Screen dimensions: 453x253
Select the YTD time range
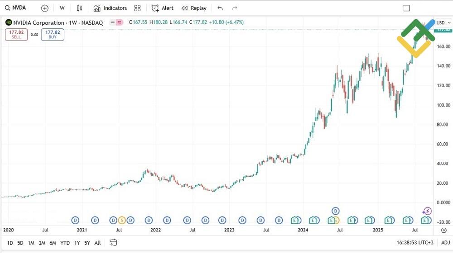click(x=65, y=243)
